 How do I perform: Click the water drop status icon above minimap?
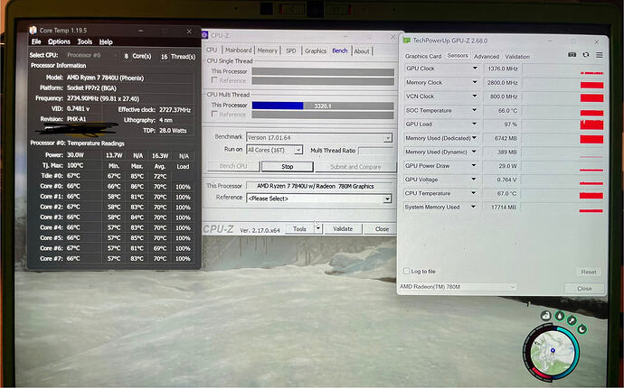[560, 316]
